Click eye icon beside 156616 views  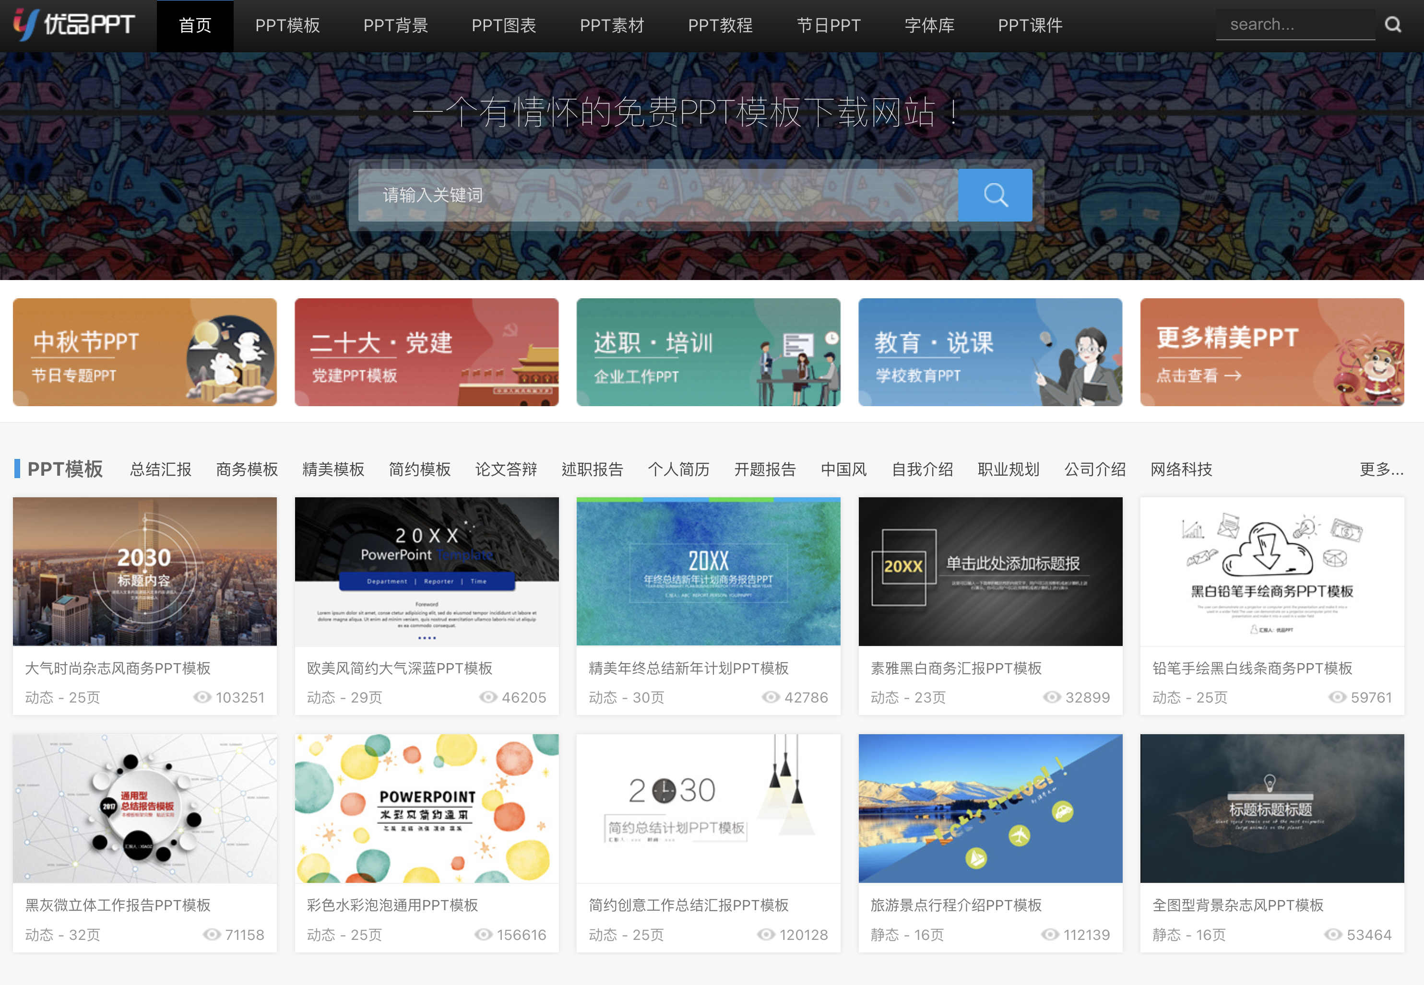(x=483, y=934)
